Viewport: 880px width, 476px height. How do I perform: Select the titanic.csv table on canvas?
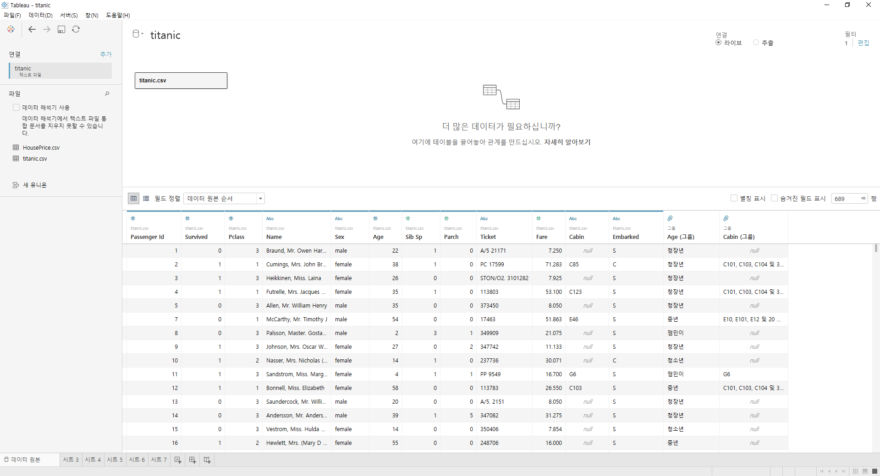181,81
